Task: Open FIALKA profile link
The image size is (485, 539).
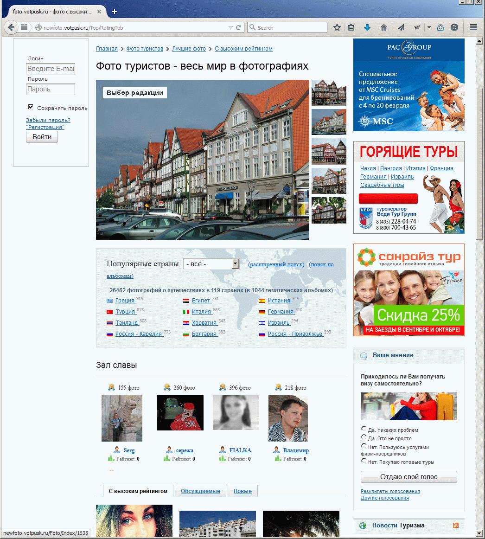Action: click(x=240, y=450)
